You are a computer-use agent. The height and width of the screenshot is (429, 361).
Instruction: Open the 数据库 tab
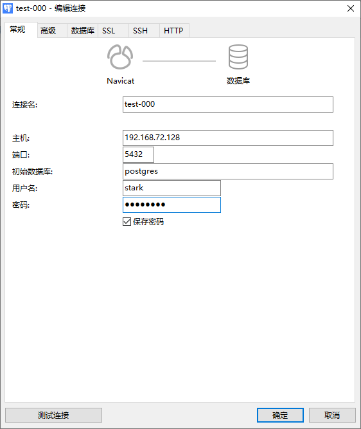click(x=82, y=31)
